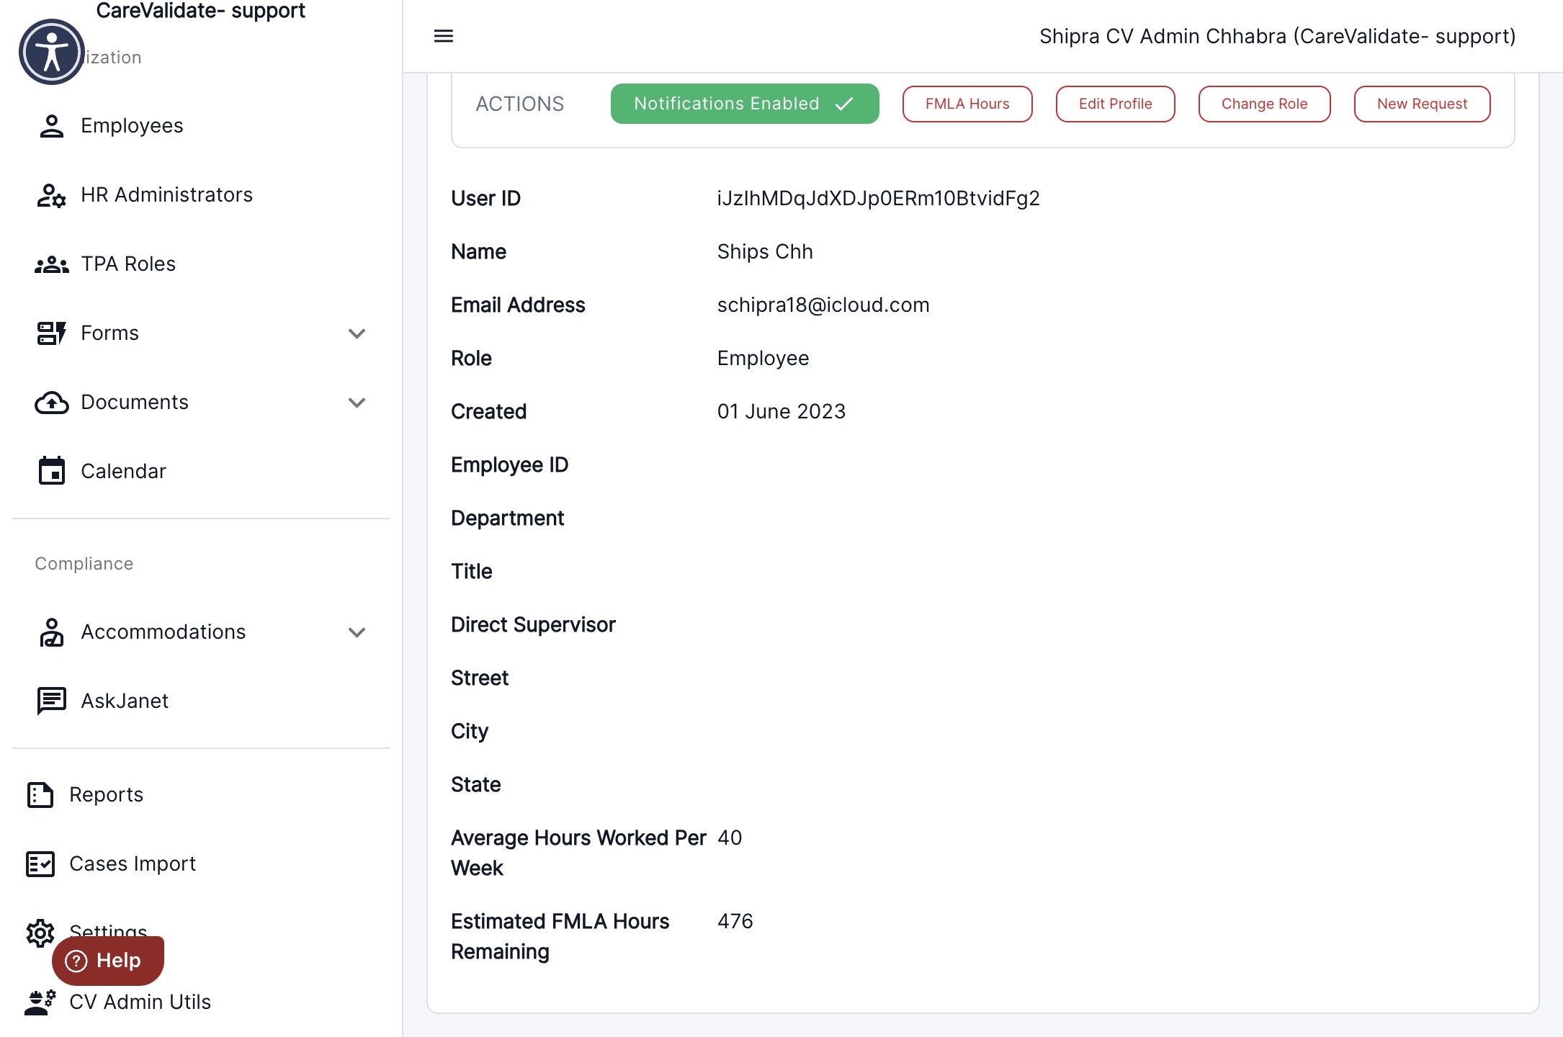Click the Accommodations icon
This screenshot has height=1037, width=1563.
[x=51, y=632]
